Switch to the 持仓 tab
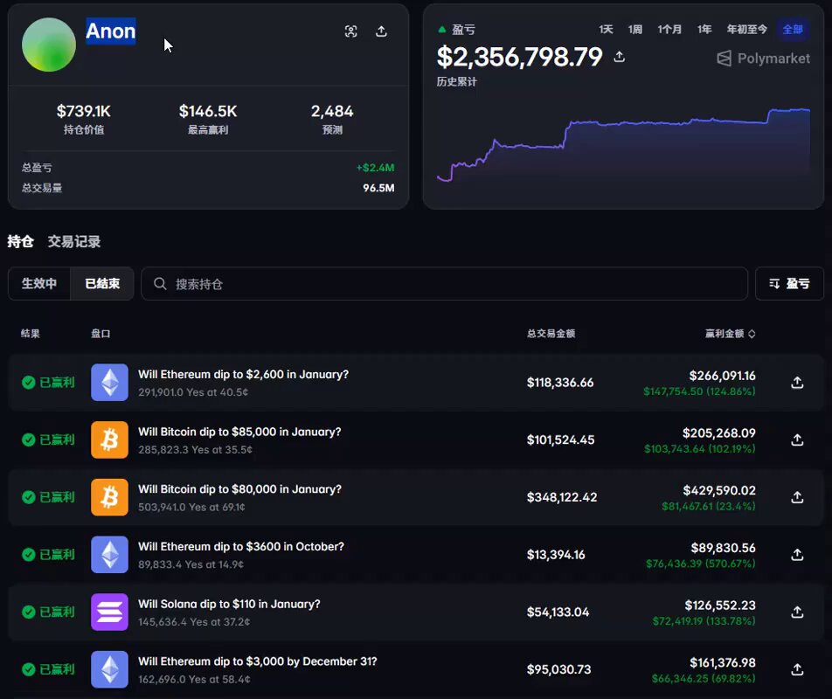The width and height of the screenshot is (832, 699). click(x=21, y=242)
